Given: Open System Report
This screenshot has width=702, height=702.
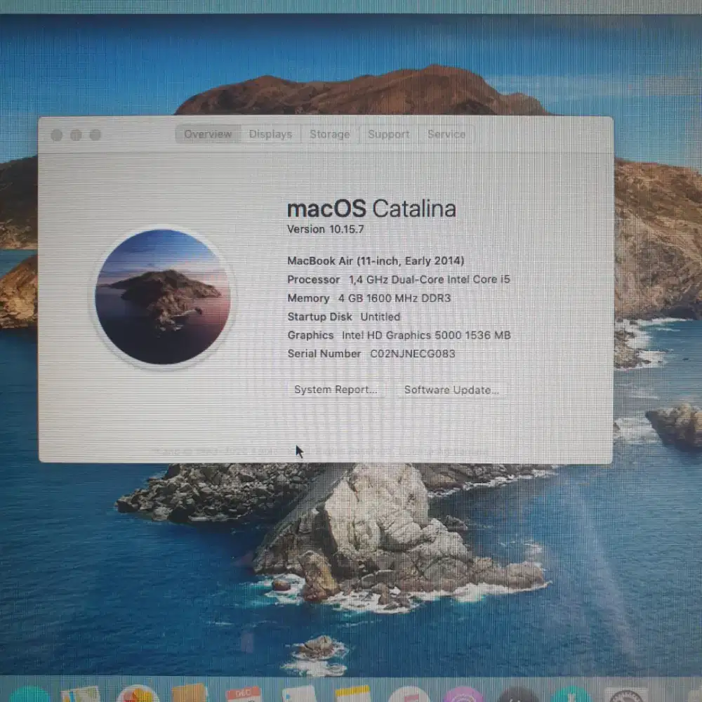Looking at the screenshot, I should click(x=335, y=390).
